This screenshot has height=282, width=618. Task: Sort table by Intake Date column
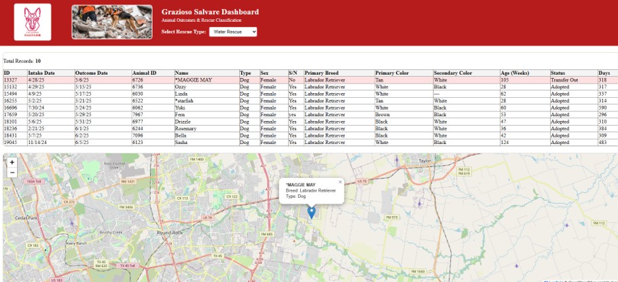point(41,73)
